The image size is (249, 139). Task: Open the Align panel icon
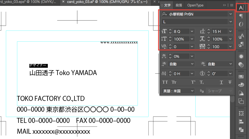tap(241, 121)
